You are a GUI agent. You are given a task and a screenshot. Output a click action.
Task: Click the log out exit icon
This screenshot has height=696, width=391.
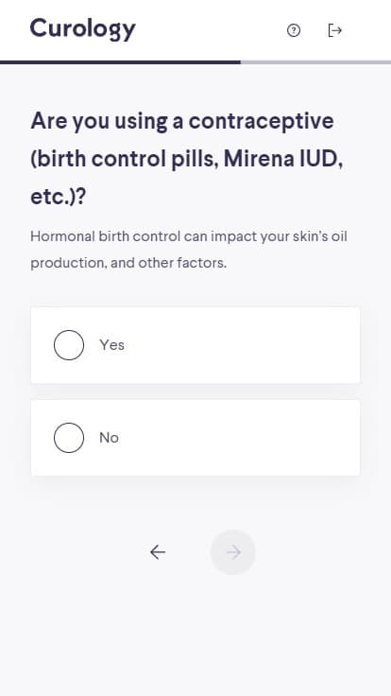(334, 30)
